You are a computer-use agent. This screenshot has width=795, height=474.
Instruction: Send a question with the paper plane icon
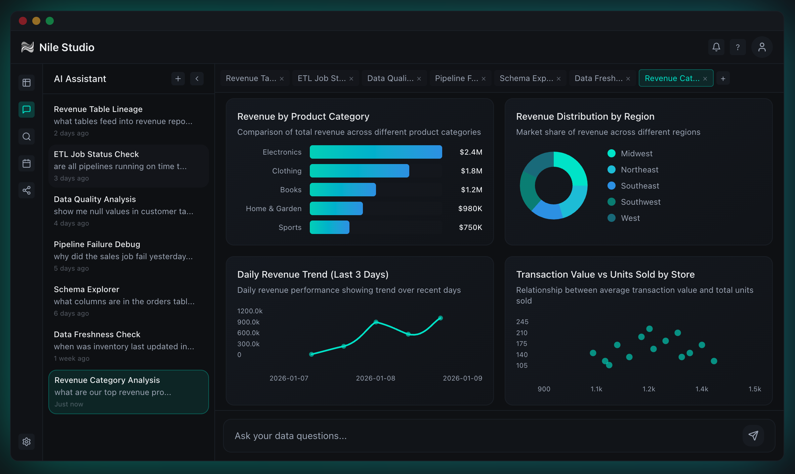click(x=754, y=435)
